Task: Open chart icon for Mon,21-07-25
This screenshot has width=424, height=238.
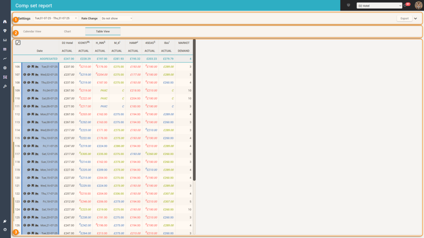Action: 37,225
